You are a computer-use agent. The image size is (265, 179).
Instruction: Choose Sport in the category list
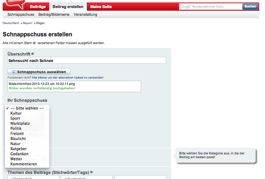click(27, 118)
